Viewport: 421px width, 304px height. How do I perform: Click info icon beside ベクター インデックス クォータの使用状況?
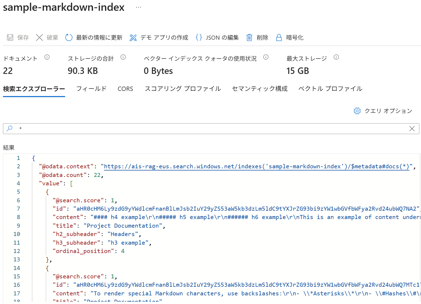pos(266,57)
